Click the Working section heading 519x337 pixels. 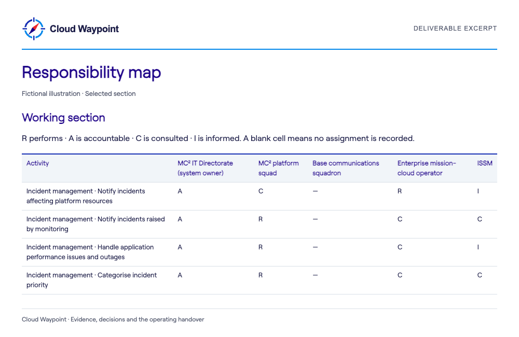coord(63,117)
